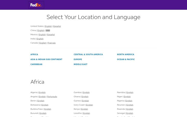Jump to the MIDDLE EAST region
The width and height of the screenshot is (187, 117).
tap(81, 64)
